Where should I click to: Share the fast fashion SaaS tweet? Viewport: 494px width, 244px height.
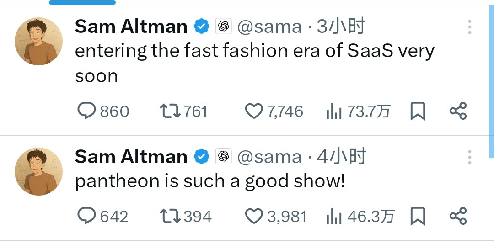point(458,111)
